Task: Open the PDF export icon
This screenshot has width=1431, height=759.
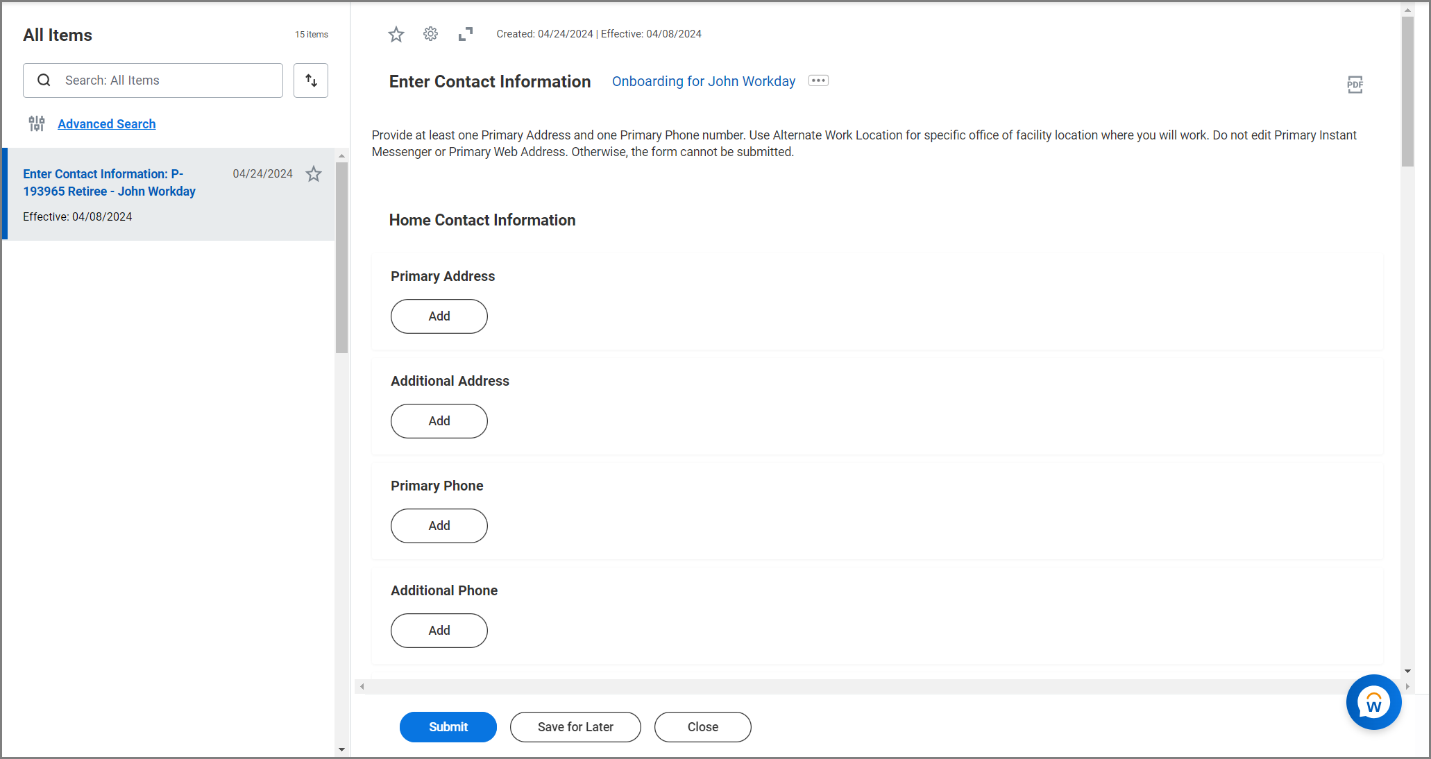Action: [1355, 85]
